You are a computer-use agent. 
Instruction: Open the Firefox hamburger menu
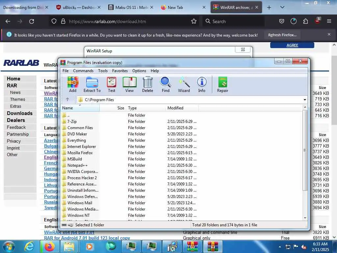(329, 21)
